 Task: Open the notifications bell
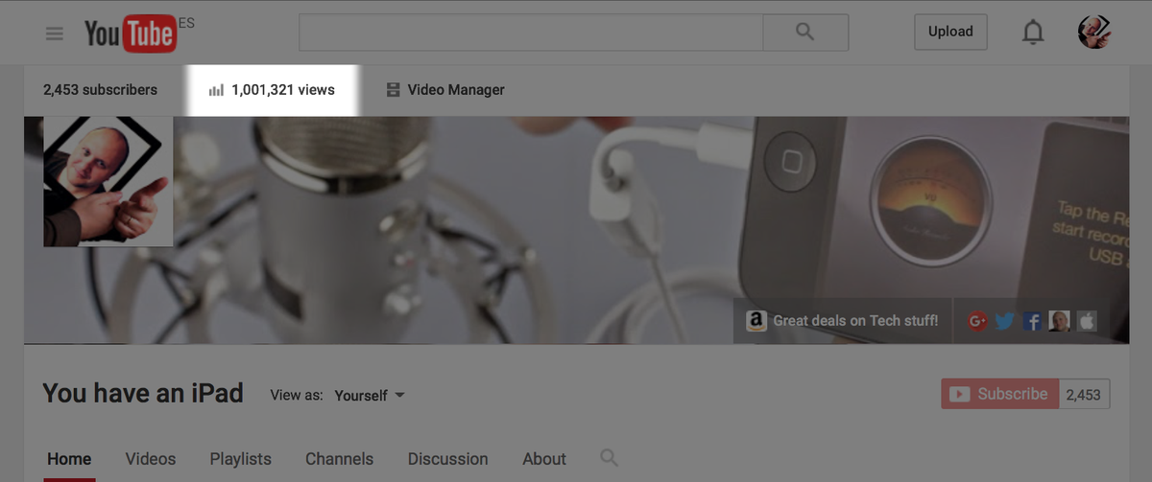coord(1033,33)
